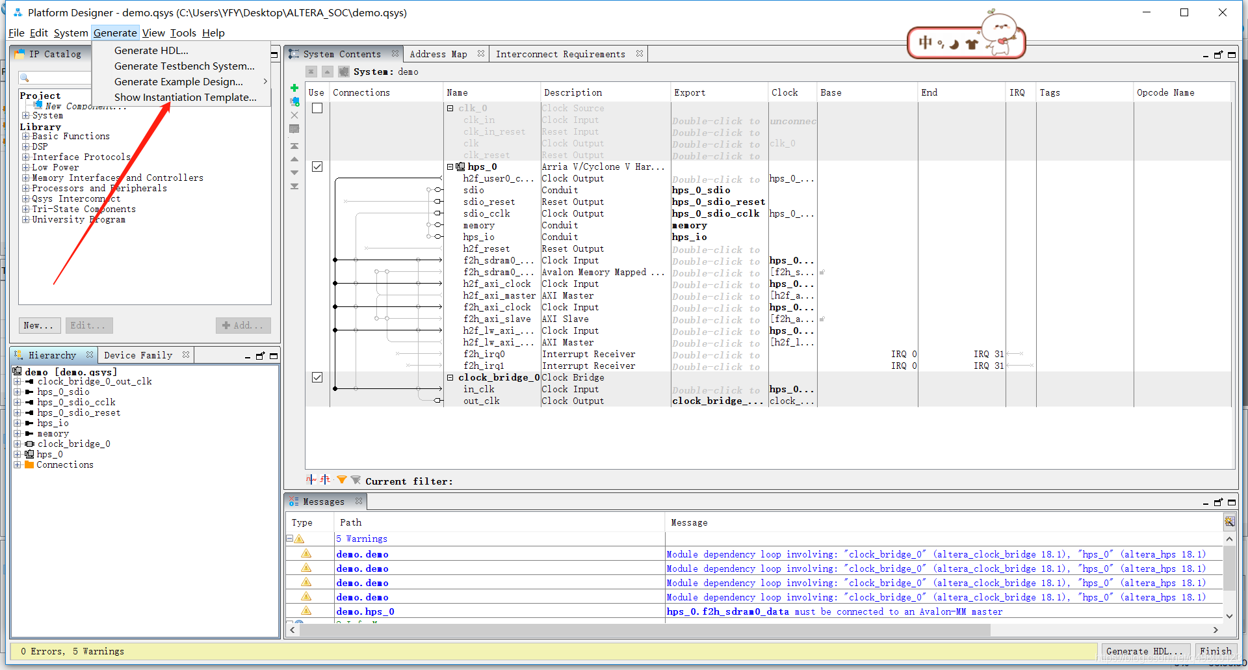Collapse the hps_0 component rows
The height and width of the screenshot is (670, 1248).
450,167
